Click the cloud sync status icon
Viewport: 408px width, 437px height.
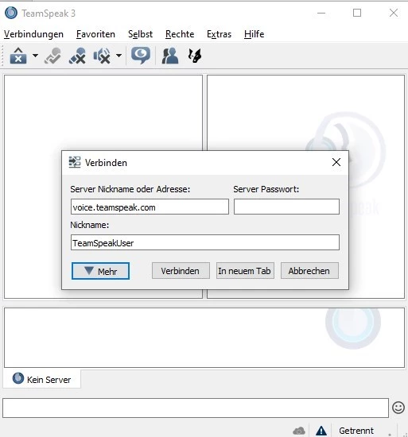299,431
